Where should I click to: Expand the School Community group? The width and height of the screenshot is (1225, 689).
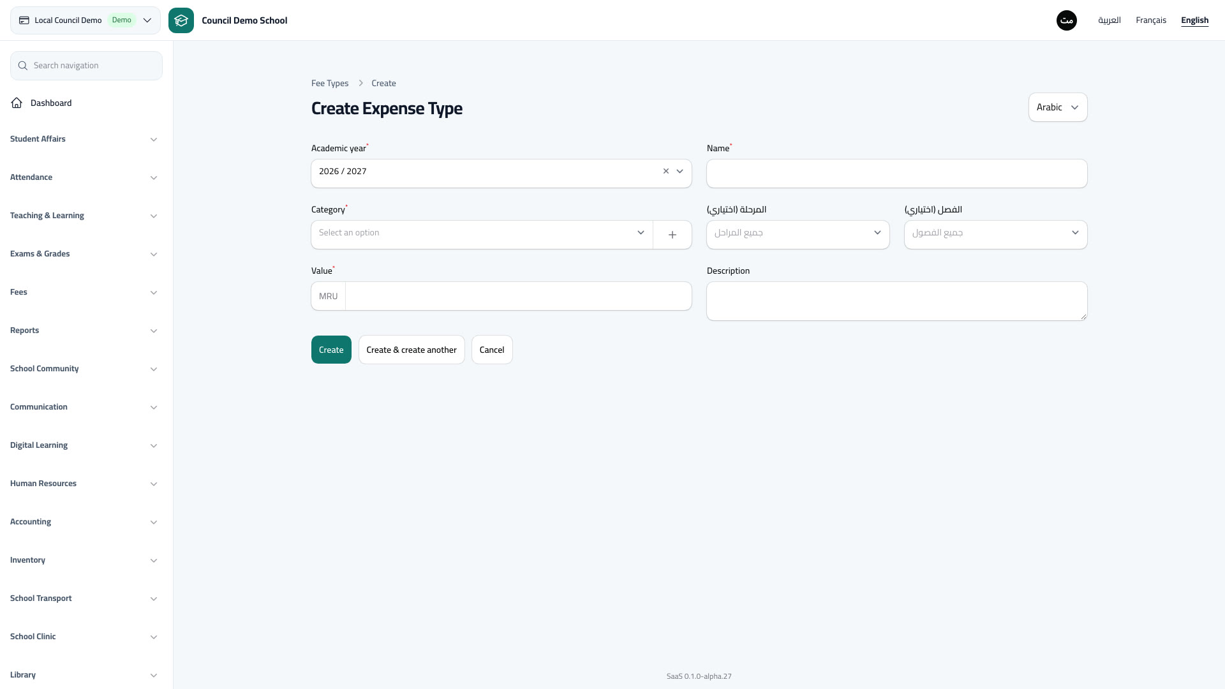pos(84,369)
